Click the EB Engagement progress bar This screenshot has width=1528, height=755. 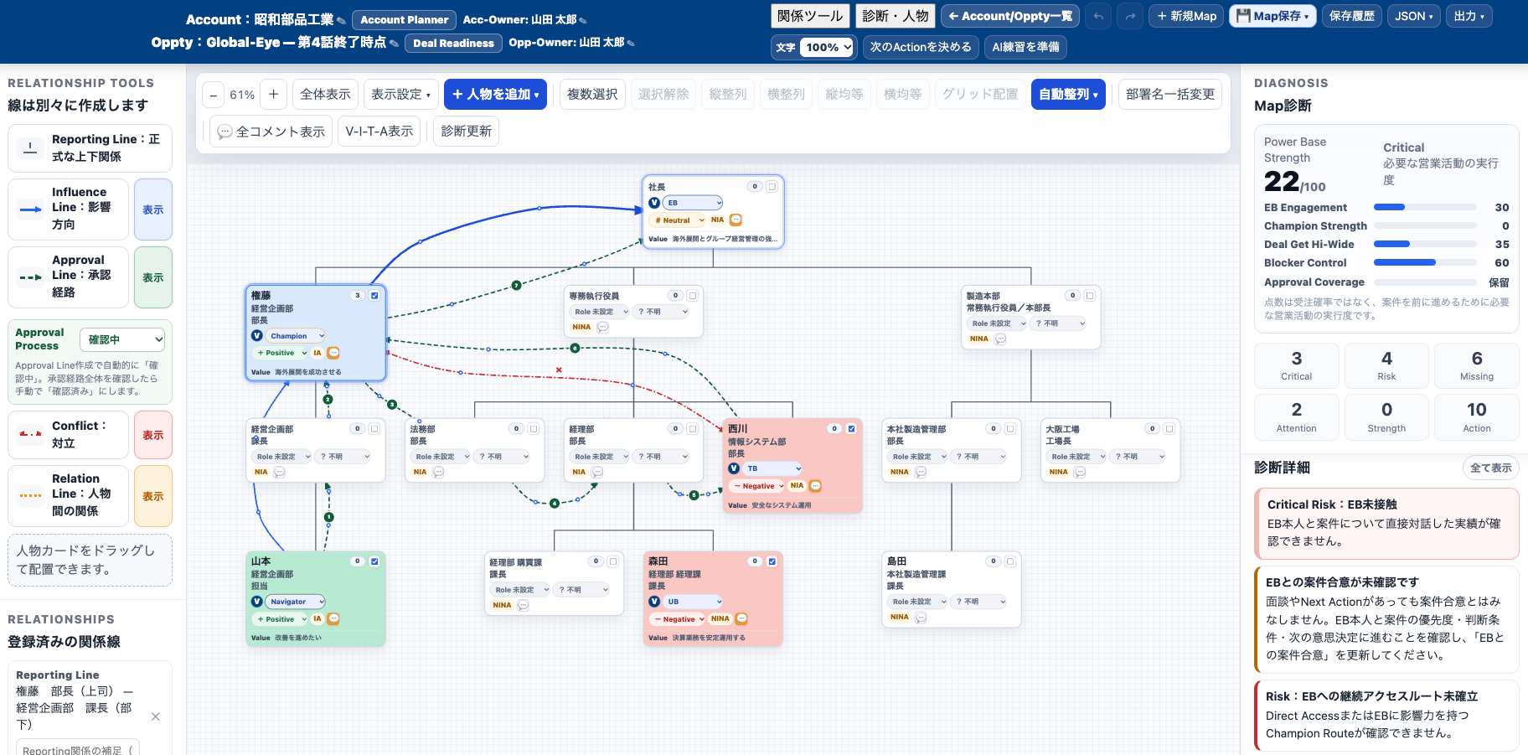pyautogui.click(x=1425, y=207)
